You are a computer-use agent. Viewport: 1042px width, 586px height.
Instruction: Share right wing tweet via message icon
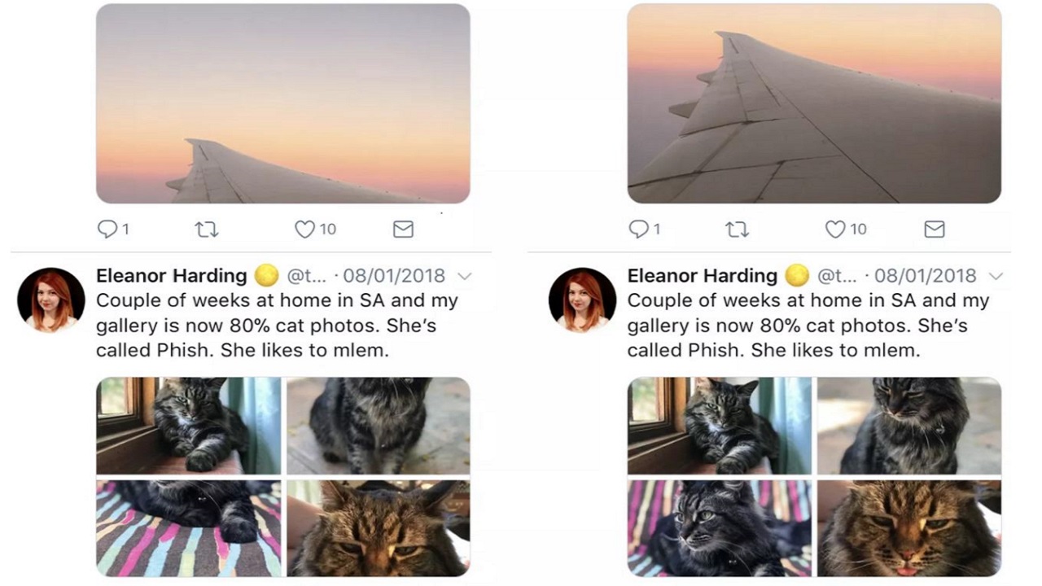click(935, 230)
